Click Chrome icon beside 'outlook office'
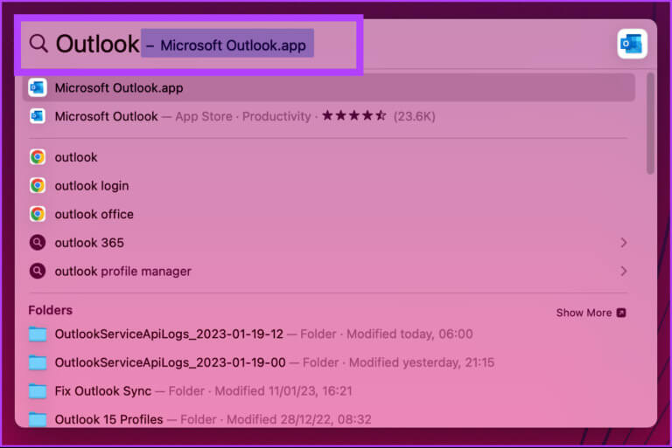 point(38,214)
